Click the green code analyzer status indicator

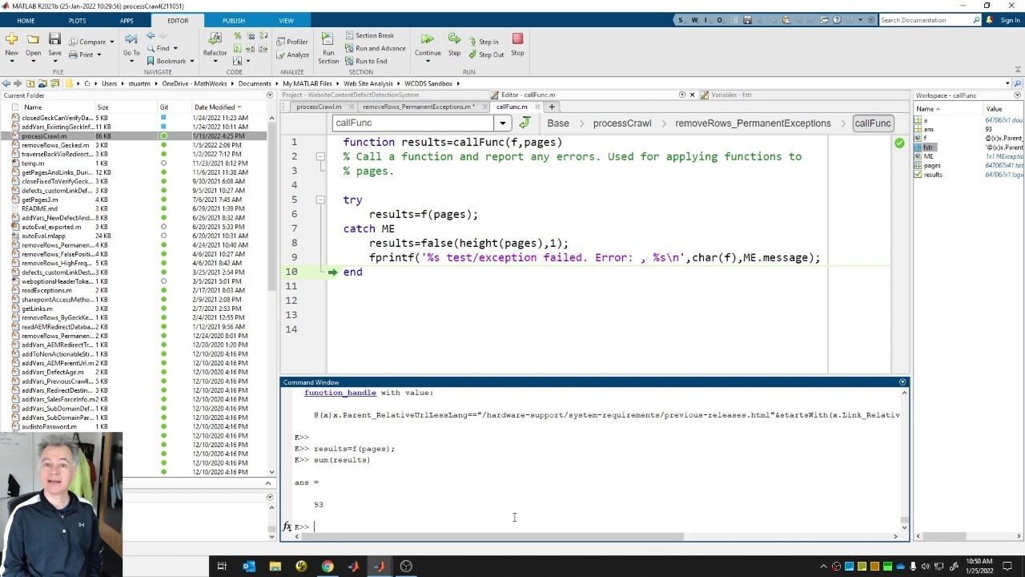click(x=899, y=143)
